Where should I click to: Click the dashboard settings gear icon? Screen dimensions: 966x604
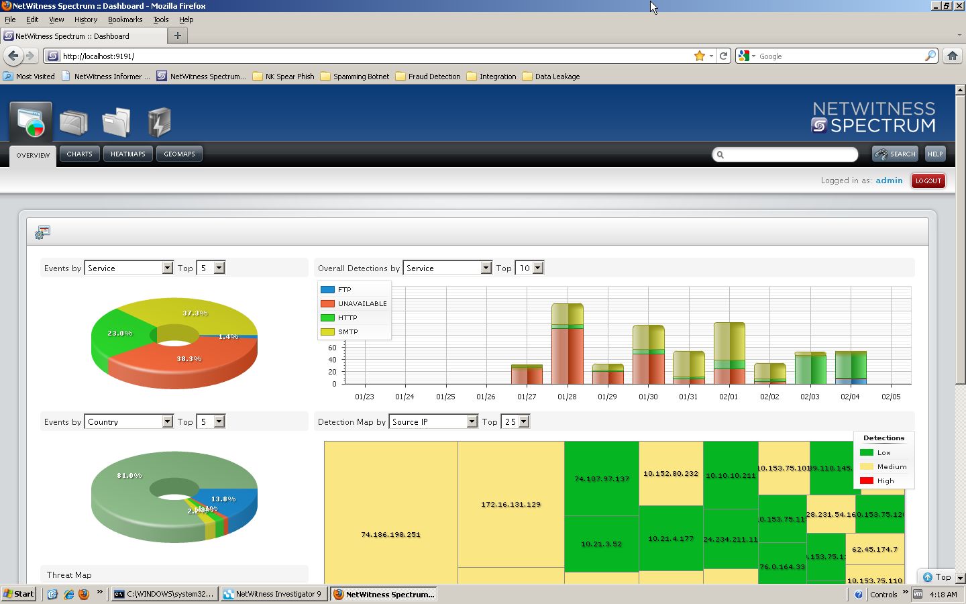(43, 232)
